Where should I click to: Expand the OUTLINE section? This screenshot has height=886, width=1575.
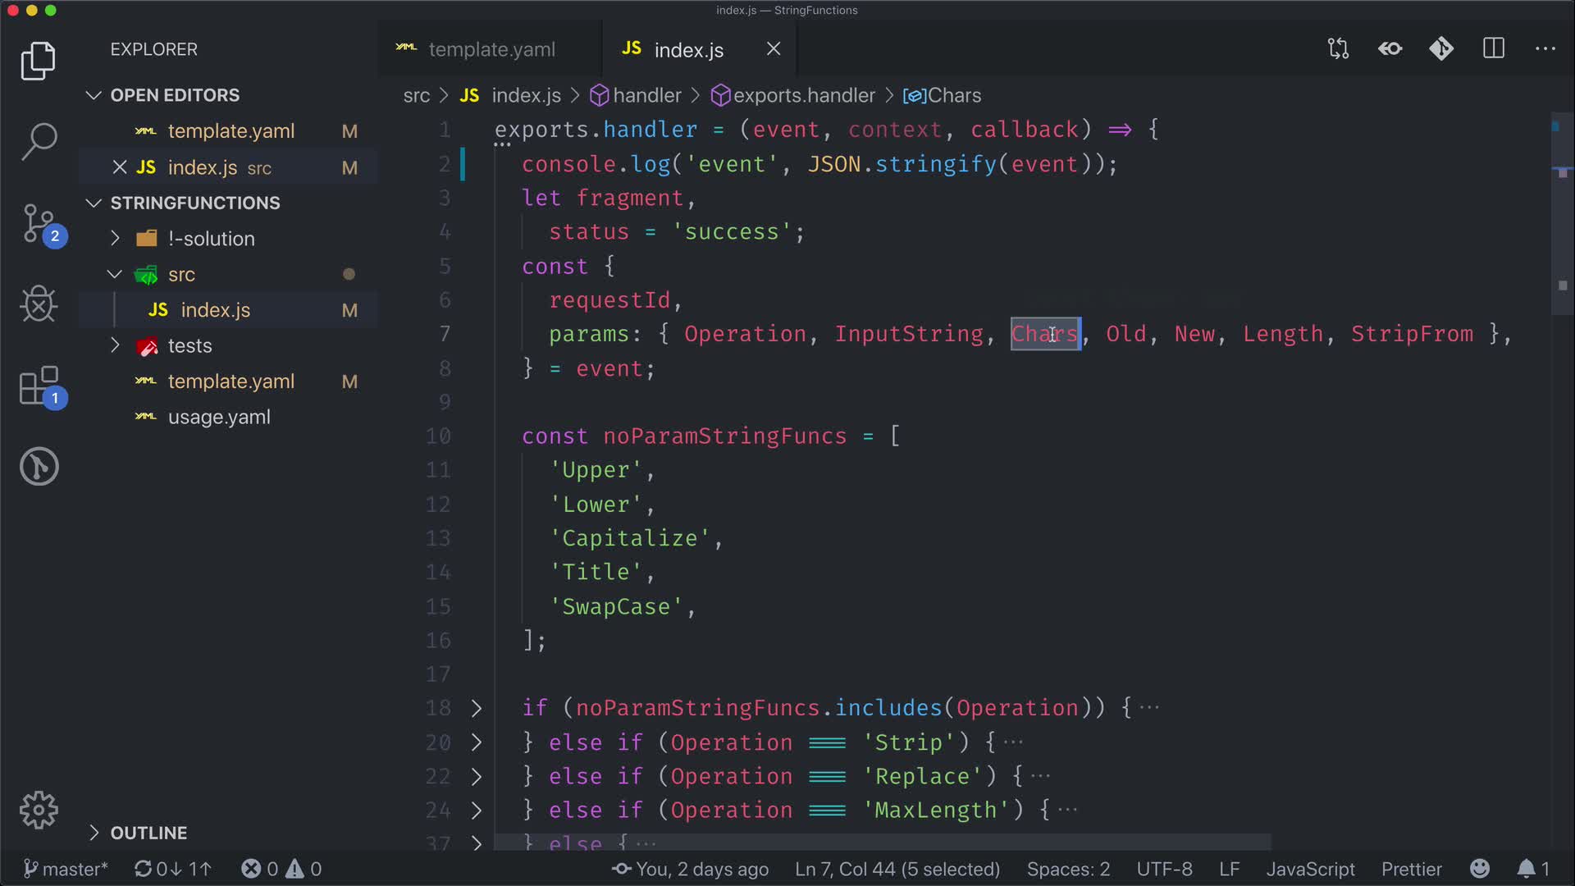(x=148, y=833)
